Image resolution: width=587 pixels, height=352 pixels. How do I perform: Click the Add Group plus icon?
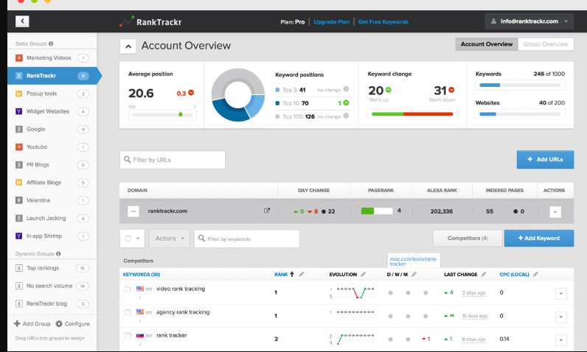click(x=17, y=323)
